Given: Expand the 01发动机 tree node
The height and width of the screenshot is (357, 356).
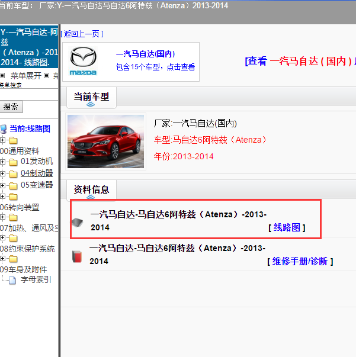Looking at the screenshot, I should [x=2, y=162].
